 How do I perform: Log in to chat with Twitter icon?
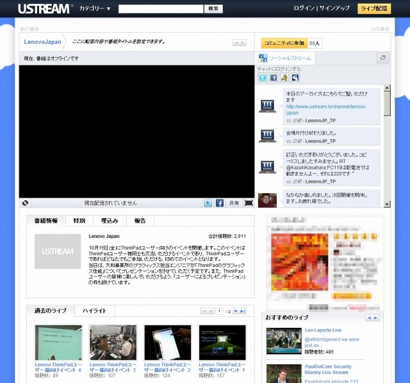click(x=263, y=78)
